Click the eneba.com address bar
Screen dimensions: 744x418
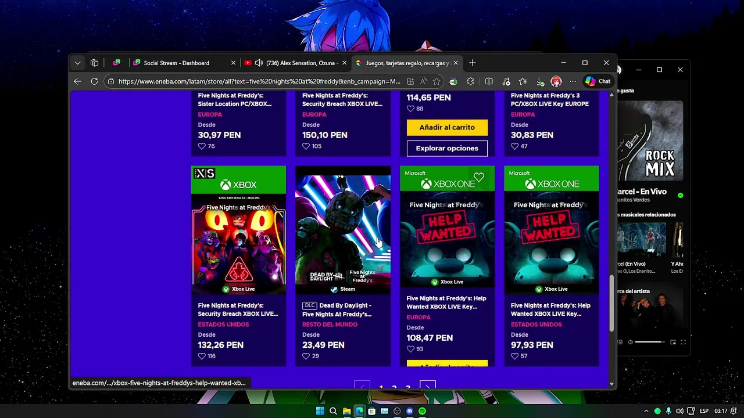point(259,81)
